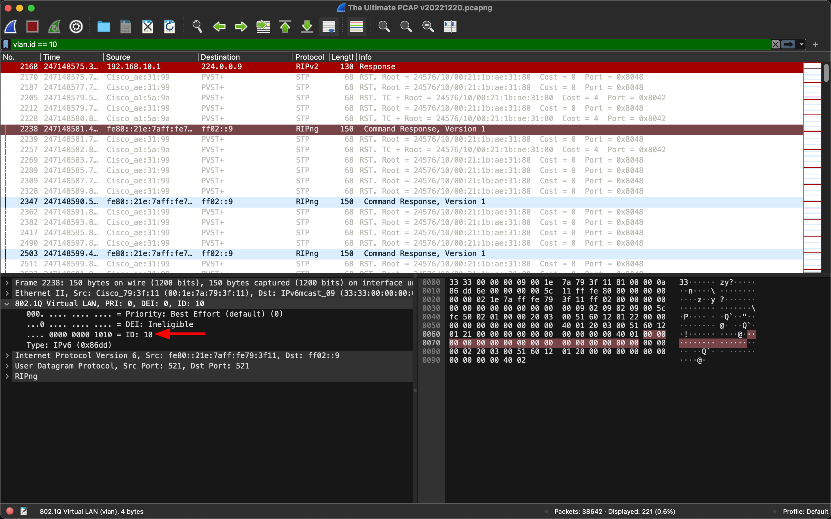The image size is (831, 519).
Task: Zoom out main window text
Action: (x=406, y=27)
